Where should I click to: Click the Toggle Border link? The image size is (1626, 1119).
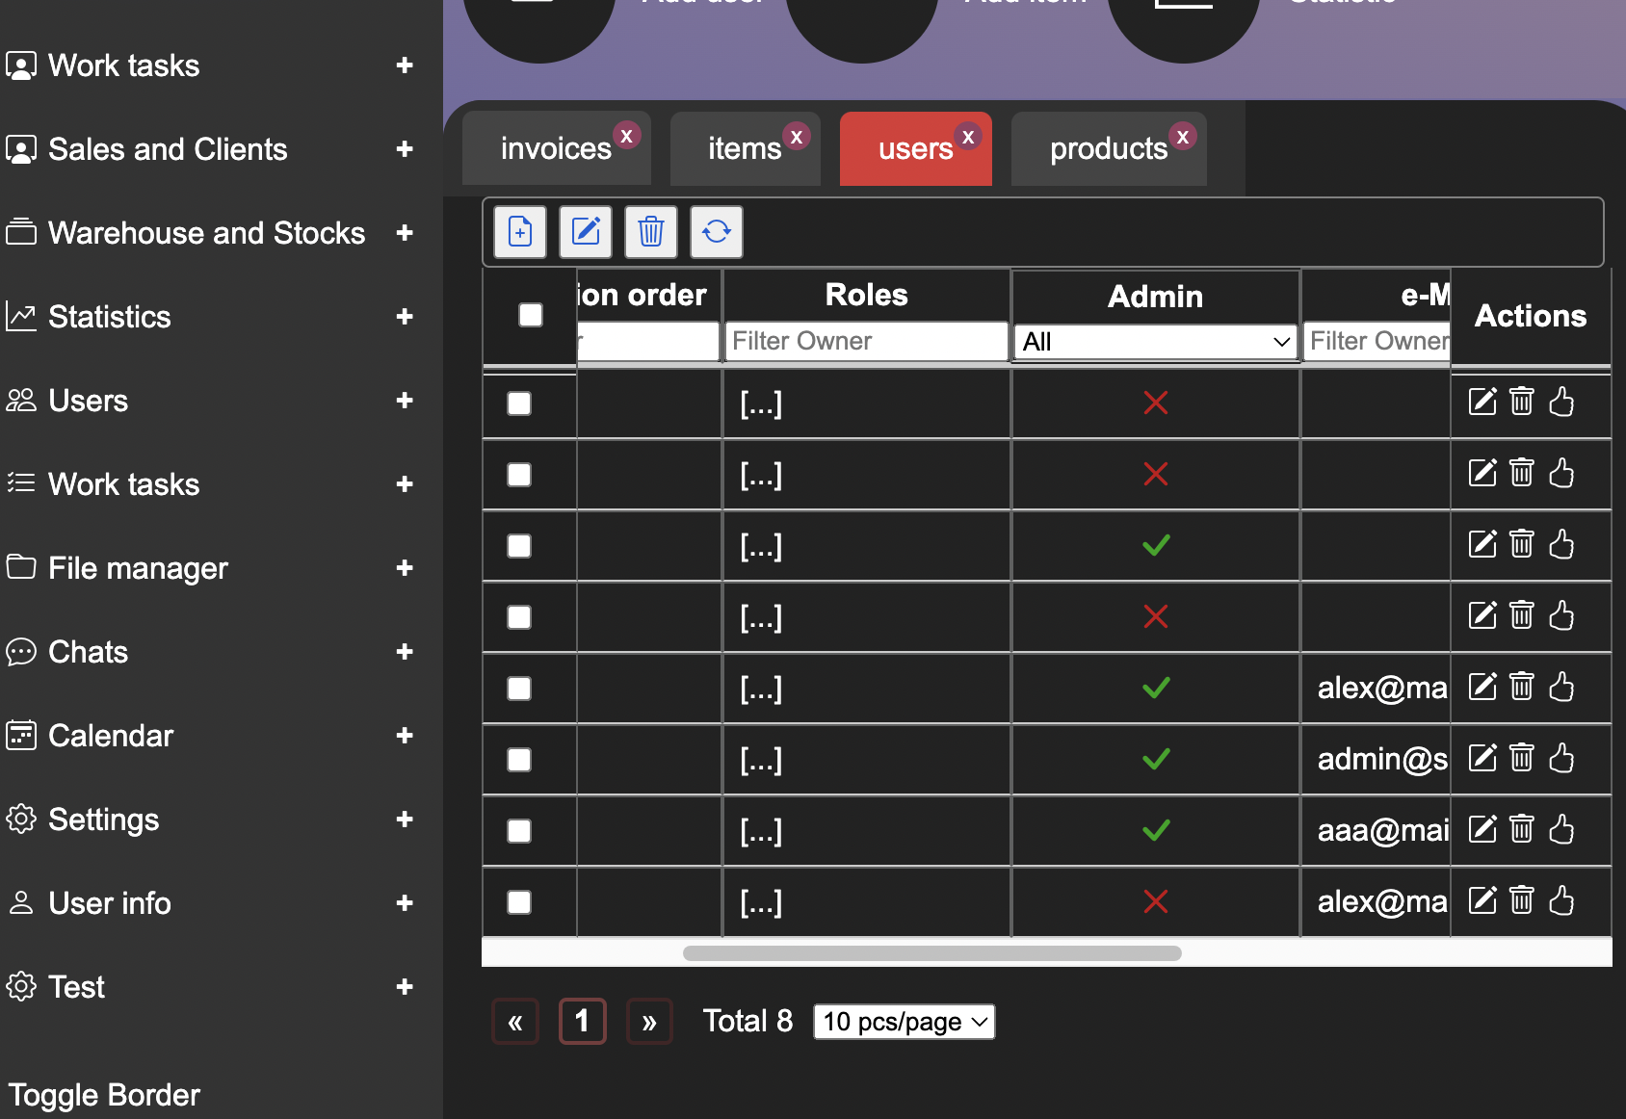tap(104, 1095)
